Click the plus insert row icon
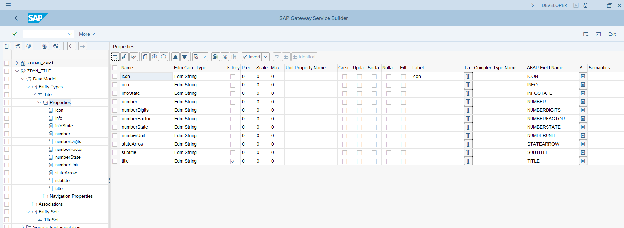The width and height of the screenshot is (624, 228). point(154,57)
